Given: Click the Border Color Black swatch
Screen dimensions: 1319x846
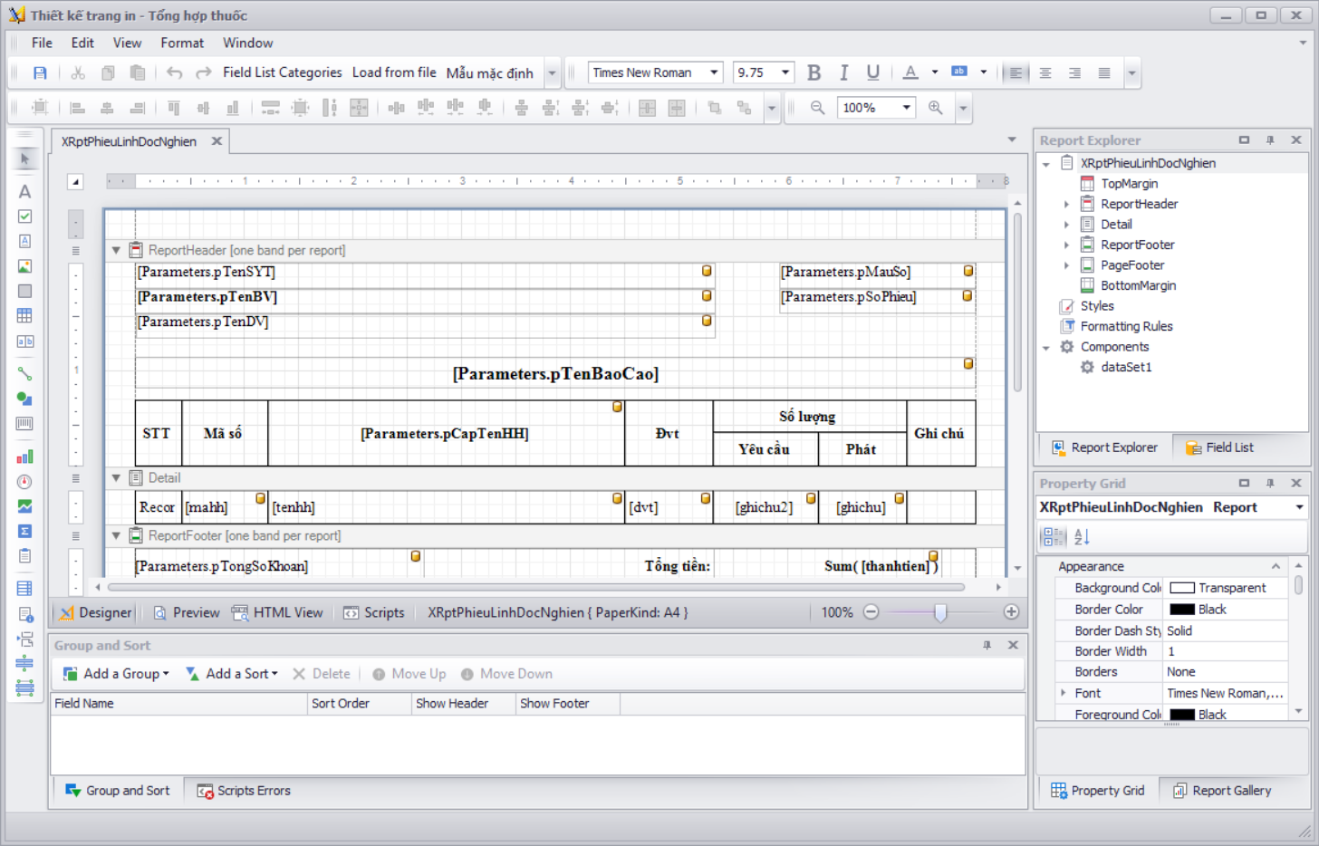Looking at the screenshot, I should [1182, 610].
